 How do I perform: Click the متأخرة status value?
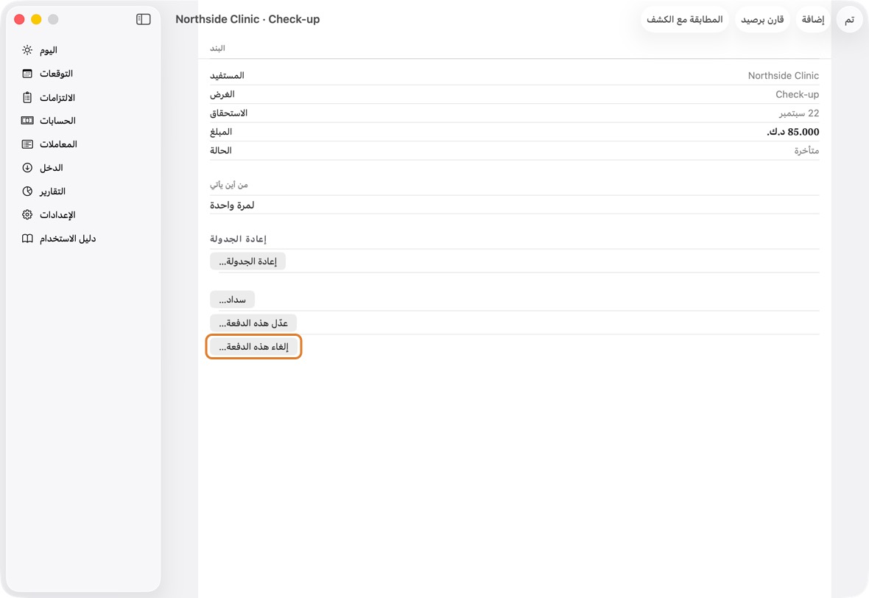pos(806,151)
